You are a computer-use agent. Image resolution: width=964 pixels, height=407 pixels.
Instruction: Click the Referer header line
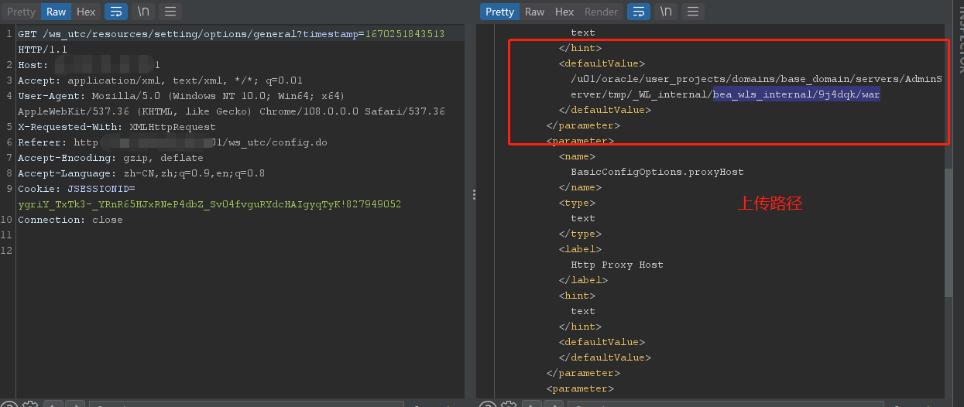point(172,142)
